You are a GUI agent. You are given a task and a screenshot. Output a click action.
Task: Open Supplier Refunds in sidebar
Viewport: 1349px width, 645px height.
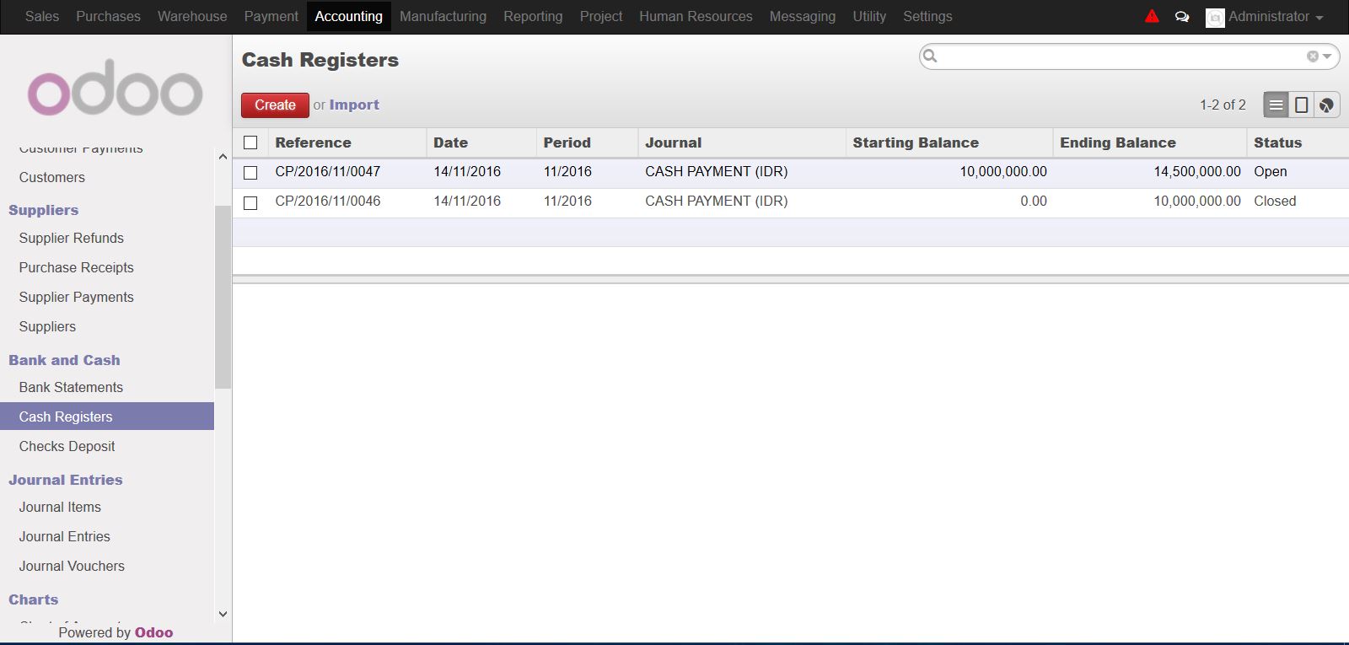(72, 238)
